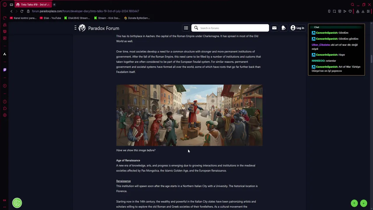Click the Log in button
The width and height of the screenshot is (373, 210).
[x=297, y=28]
